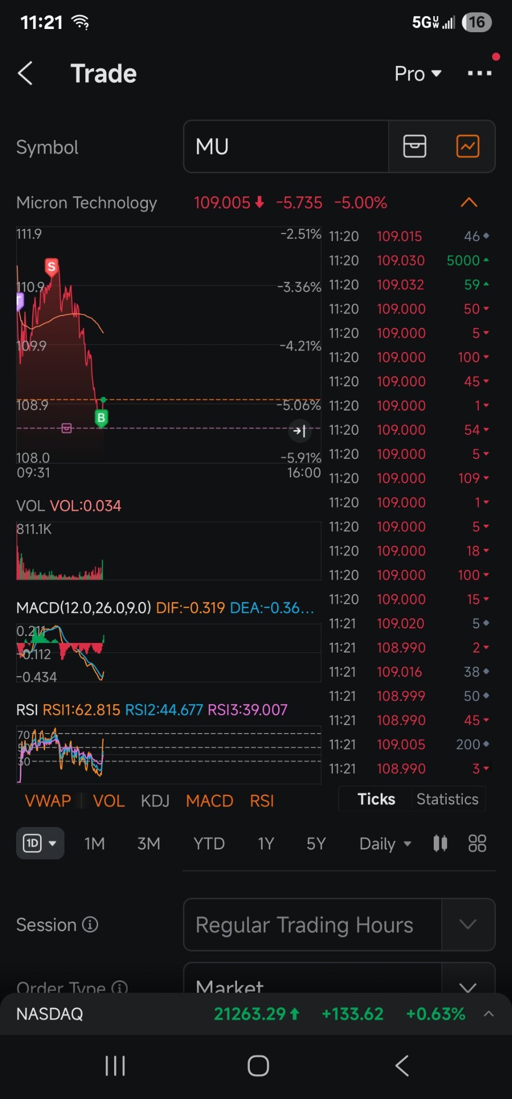Tap the purple order line marker icon
This screenshot has height=1099, width=512.
click(x=66, y=428)
